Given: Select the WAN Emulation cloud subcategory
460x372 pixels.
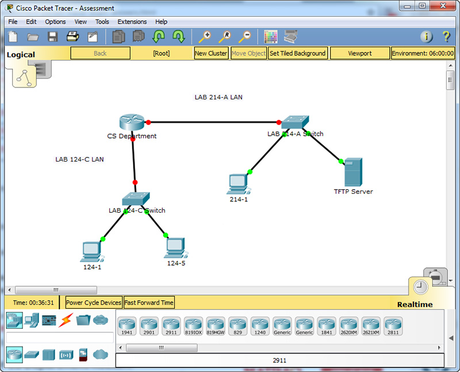Looking at the screenshot, I should coord(101,354).
